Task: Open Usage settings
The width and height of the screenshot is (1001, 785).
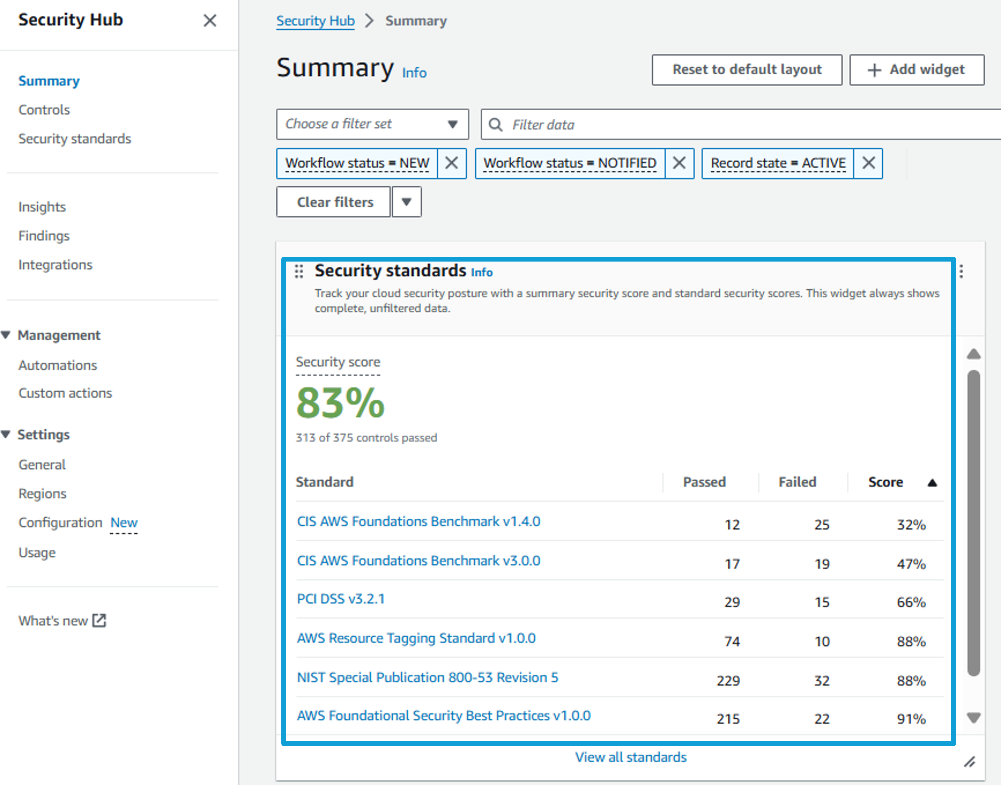Action: pos(37,552)
